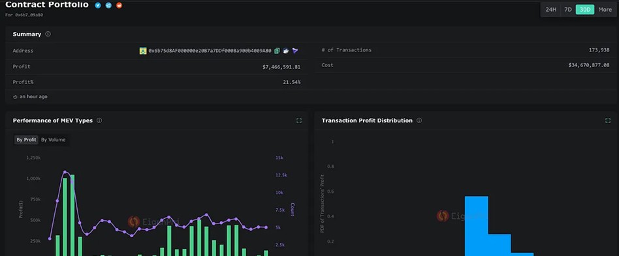Copy the contract address
This screenshot has height=256, width=619.
click(277, 51)
